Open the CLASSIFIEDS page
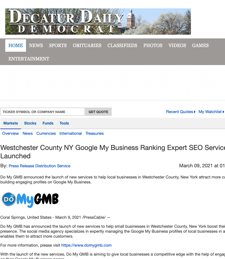The width and height of the screenshot is (225, 259). pyautogui.click(x=122, y=46)
